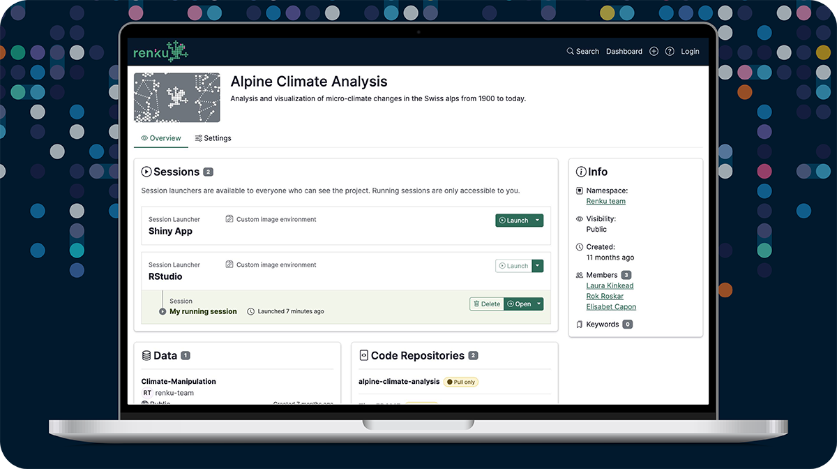This screenshot has height=469, width=837.
Task: Go to the Dashboard page
Action: [x=624, y=52]
